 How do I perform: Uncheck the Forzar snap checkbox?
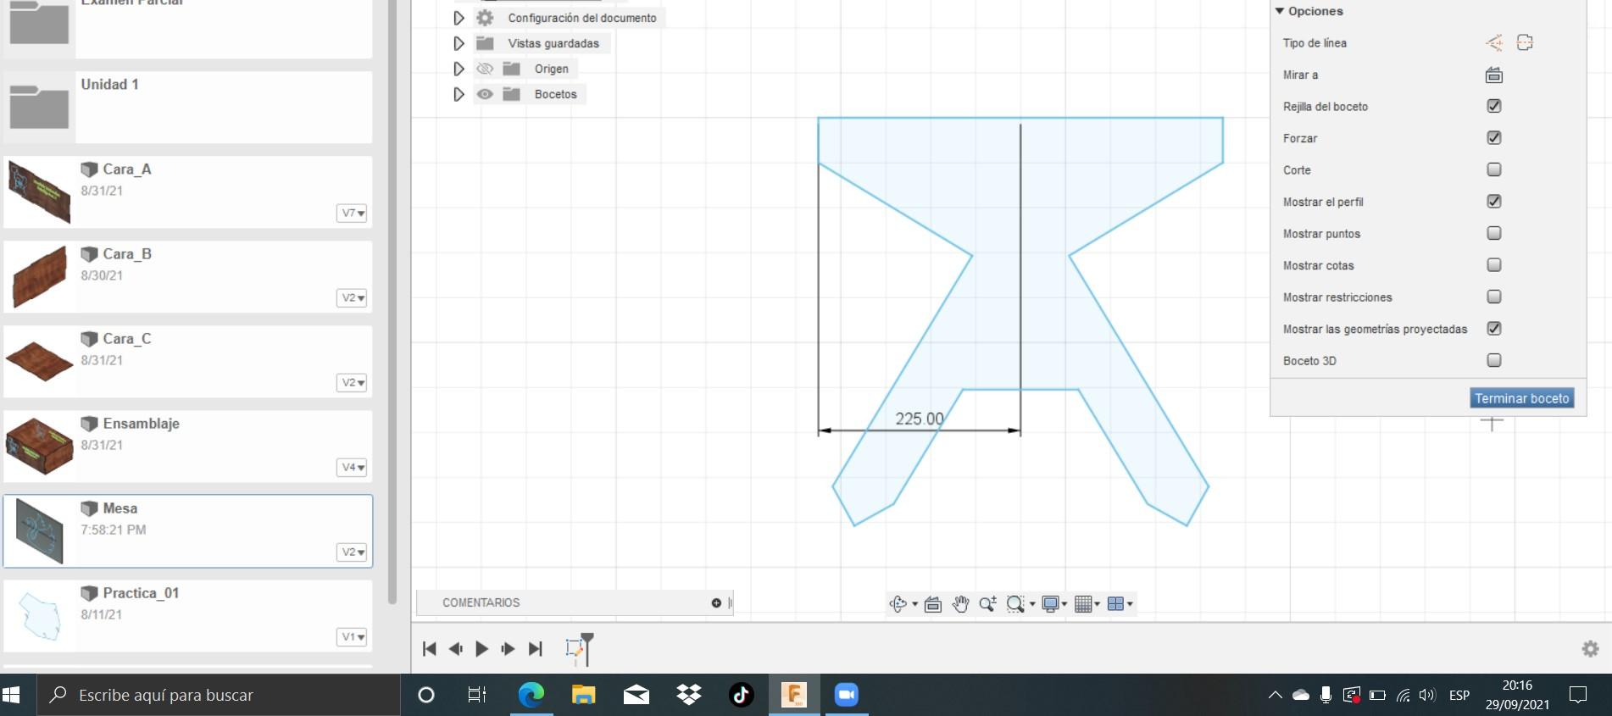(1494, 137)
